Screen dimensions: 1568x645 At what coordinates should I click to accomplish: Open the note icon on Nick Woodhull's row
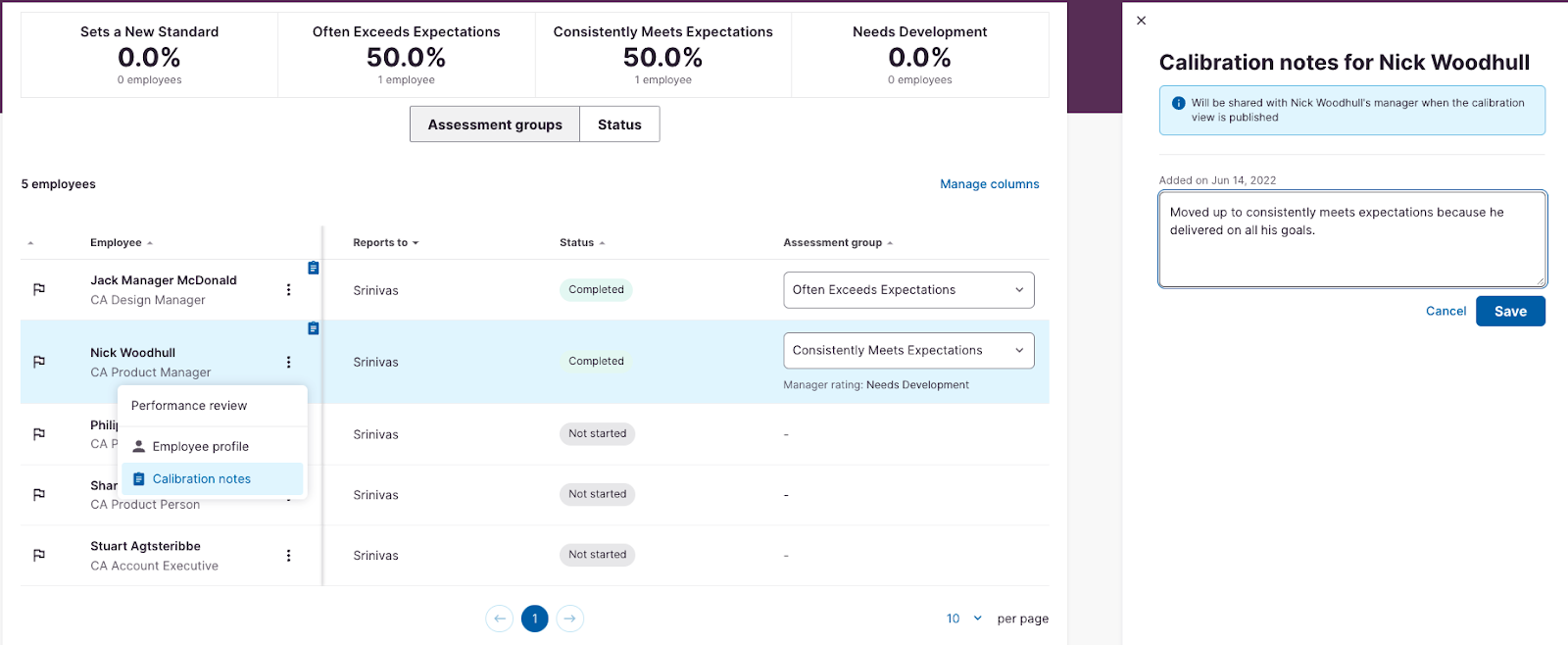click(314, 328)
